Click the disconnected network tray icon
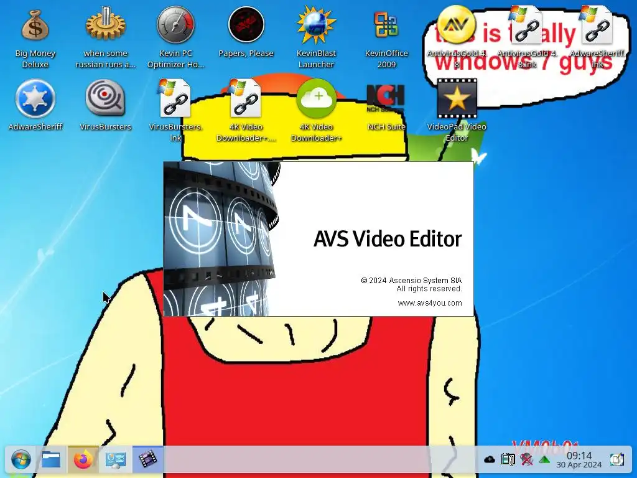 (x=526, y=460)
